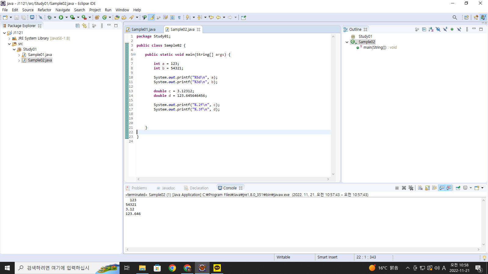Screen dimensions: 488x274
Task: Click the Open Type icon
Action: 117,17
